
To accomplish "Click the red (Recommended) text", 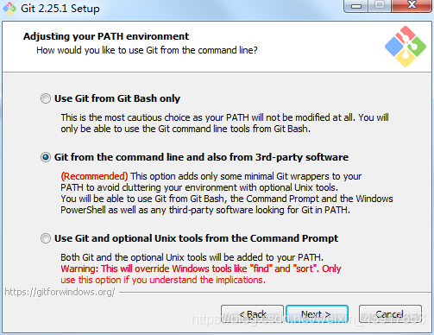I will click(x=94, y=176).
